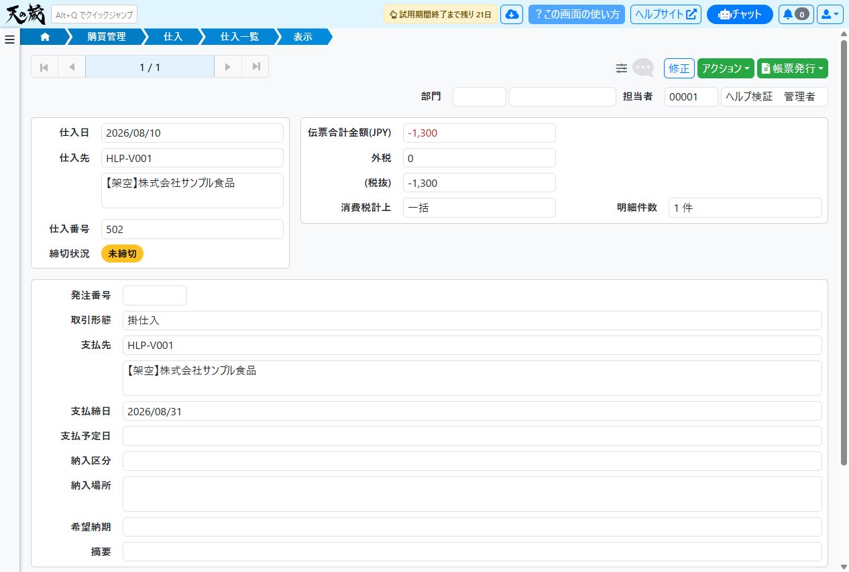Click 部門 name field

coord(563,96)
